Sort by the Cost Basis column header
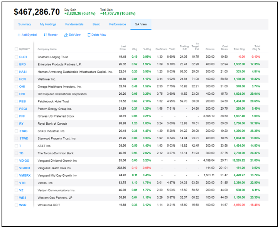 click(224, 48)
